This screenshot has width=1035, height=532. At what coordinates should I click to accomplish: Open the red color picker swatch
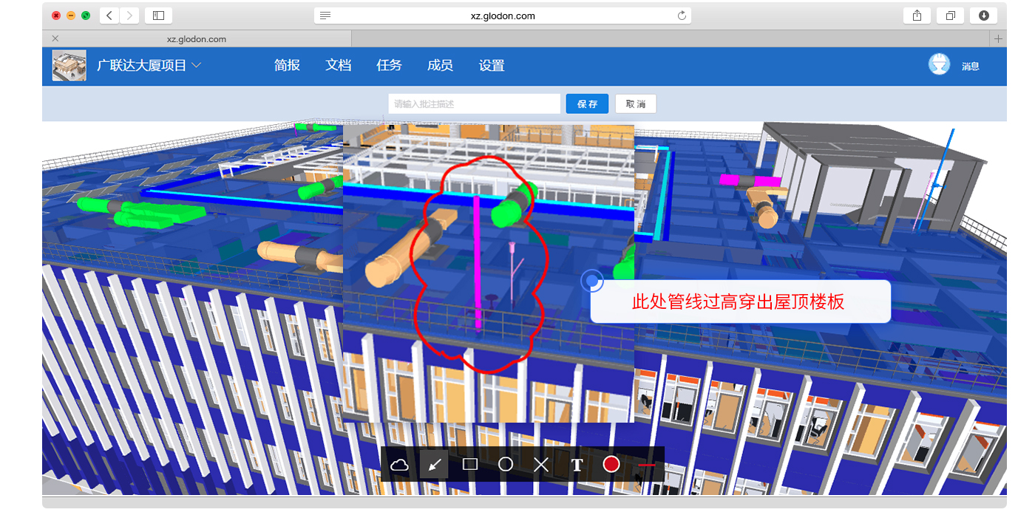(x=611, y=464)
